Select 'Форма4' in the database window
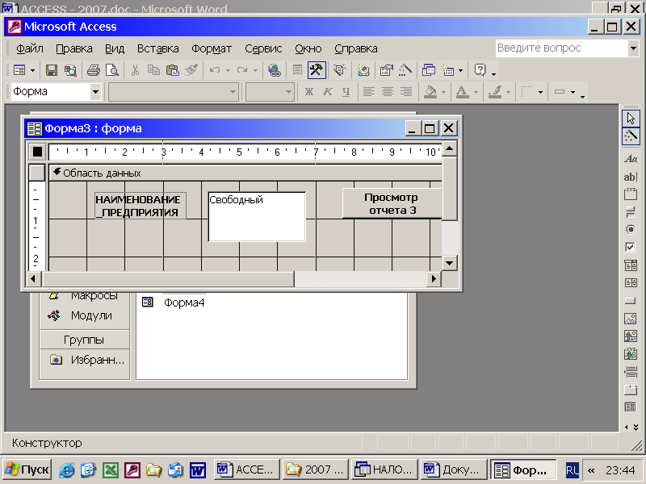This screenshot has width=646, height=484. [184, 302]
